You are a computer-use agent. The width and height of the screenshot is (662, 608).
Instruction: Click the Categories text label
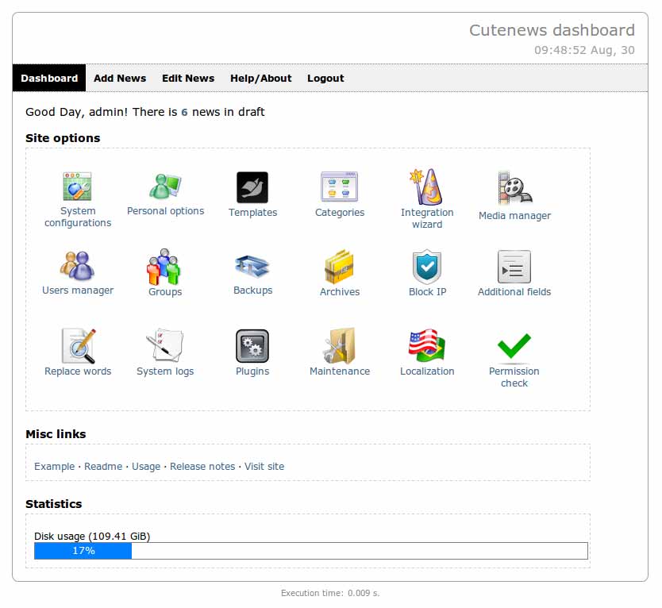pyautogui.click(x=340, y=213)
